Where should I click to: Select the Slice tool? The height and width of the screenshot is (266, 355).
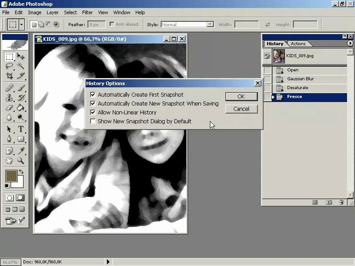(x=20, y=76)
